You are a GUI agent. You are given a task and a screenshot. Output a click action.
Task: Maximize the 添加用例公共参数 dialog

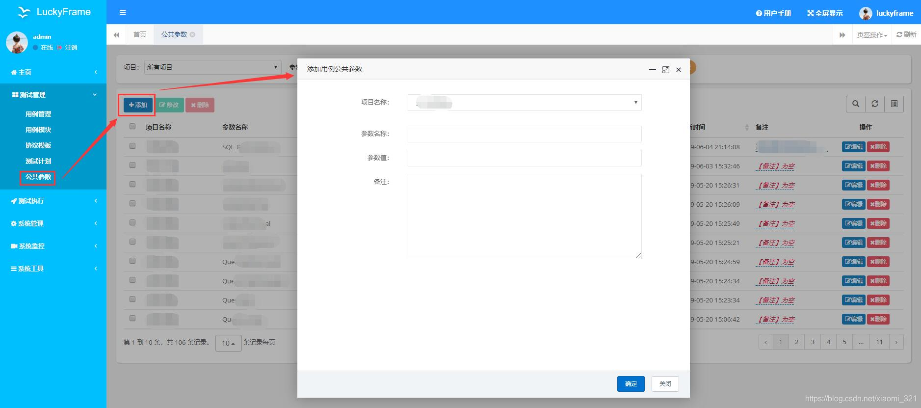coord(666,70)
